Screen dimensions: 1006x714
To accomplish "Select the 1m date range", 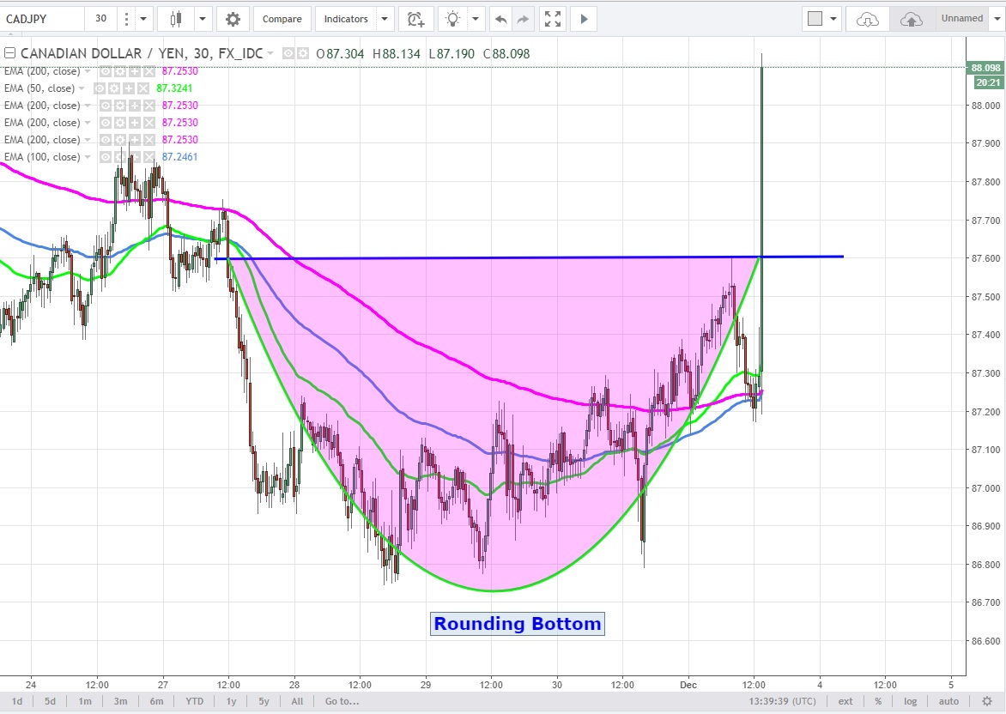I will (x=85, y=701).
